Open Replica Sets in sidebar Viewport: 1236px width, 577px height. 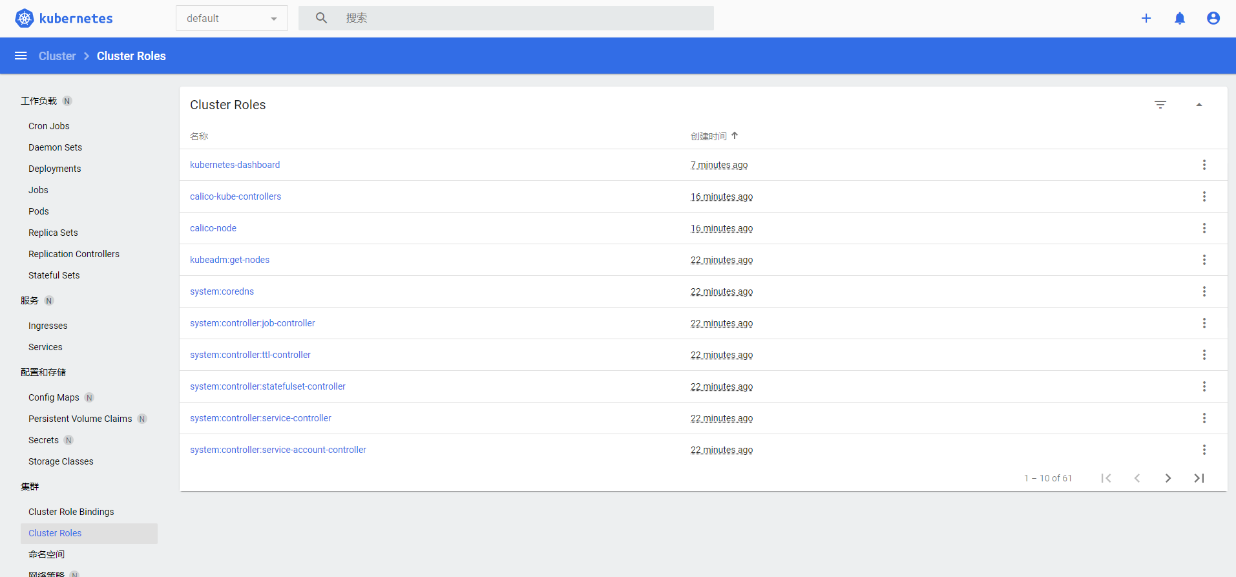(x=53, y=233)
